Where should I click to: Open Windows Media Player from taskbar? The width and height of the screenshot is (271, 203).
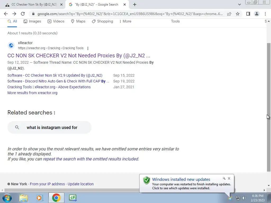tap(40, 198)
